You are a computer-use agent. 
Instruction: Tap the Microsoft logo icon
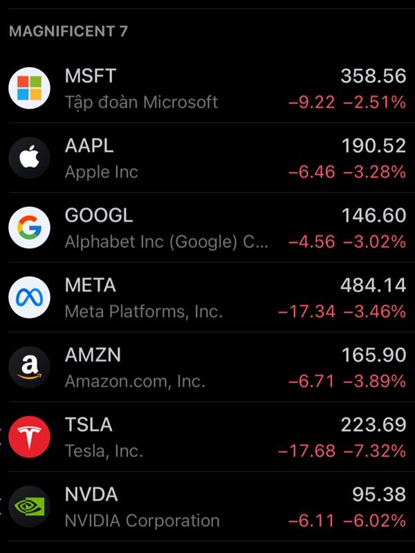point(29,88)
